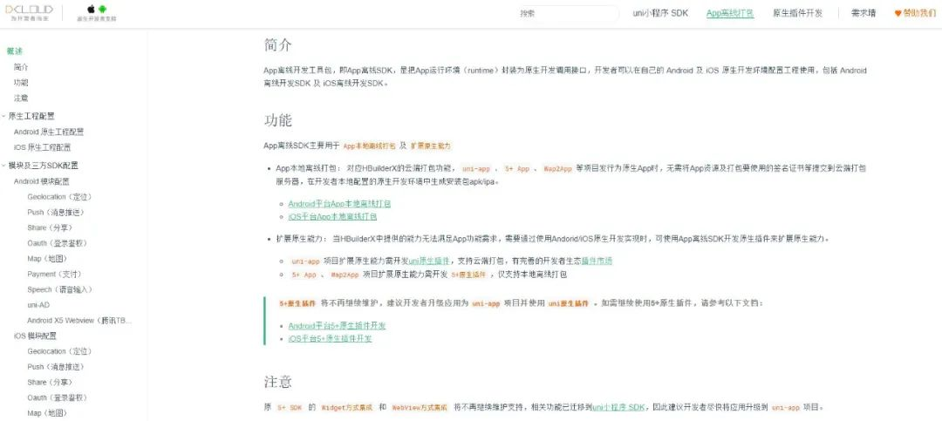
Task: Jump to 功能 in the sidebar
Action: pyautogui.click(x=21, y=83)
